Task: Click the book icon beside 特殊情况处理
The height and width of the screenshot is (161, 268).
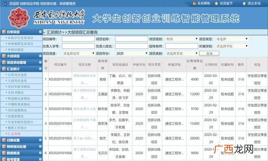Action: pyautogui.click(x=4, y=146)
